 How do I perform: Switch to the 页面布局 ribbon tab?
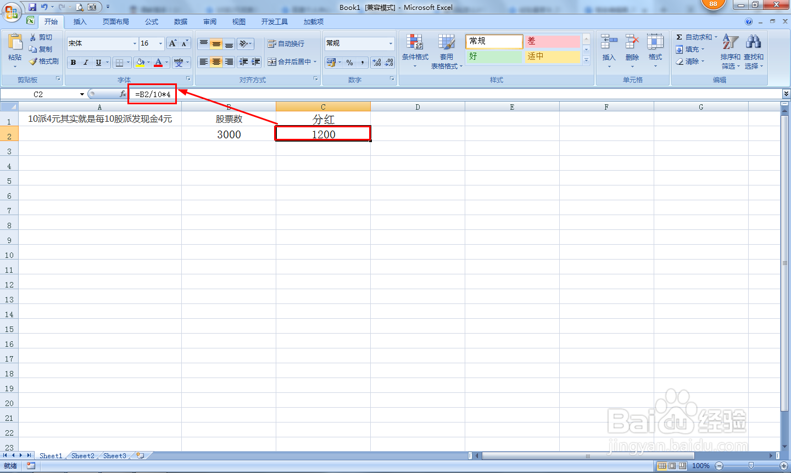116,21
